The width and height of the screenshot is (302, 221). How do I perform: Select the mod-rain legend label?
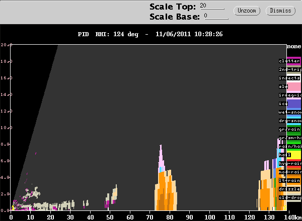pos(290,172)
